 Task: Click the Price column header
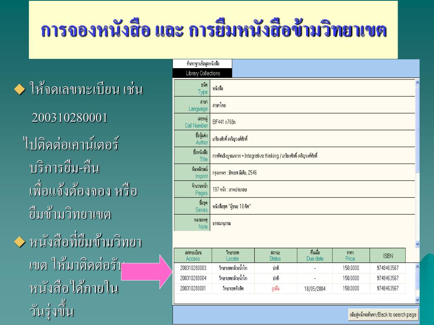tap(351, 256)
